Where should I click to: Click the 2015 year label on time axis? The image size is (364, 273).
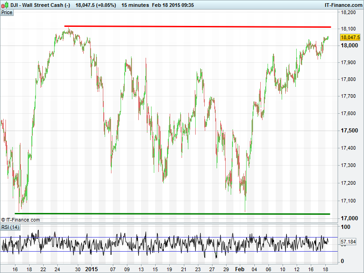tap(91, 269)
